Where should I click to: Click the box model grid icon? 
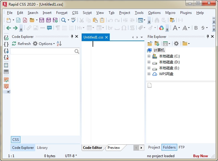[x=6, y=65]
